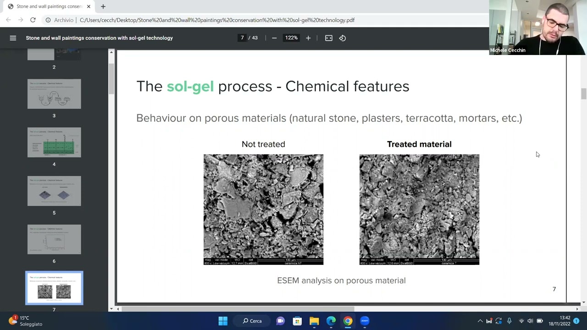The width and height of the screenshot is (587, 330).
Task: Open the chat app in the taskbar
Action: [280, 321]
